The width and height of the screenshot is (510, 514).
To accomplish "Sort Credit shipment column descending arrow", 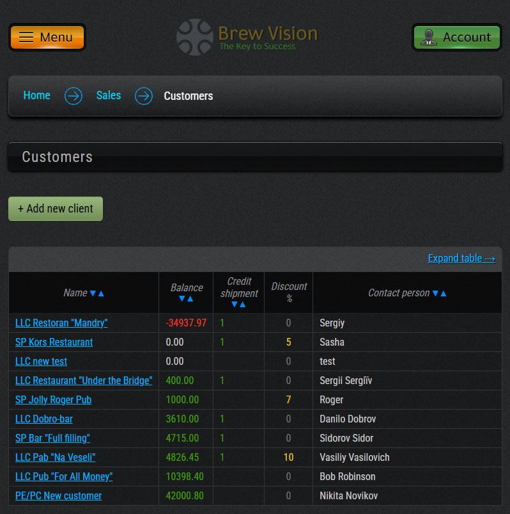I will click(235, 305).
